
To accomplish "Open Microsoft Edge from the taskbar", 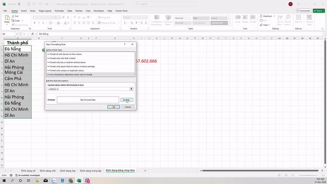I will pyautogui.click(x=63, y=181).
